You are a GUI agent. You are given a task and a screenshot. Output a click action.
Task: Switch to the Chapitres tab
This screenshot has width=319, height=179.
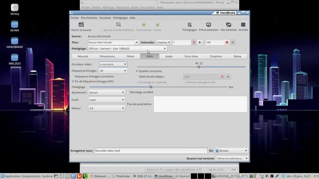[216, 56]
